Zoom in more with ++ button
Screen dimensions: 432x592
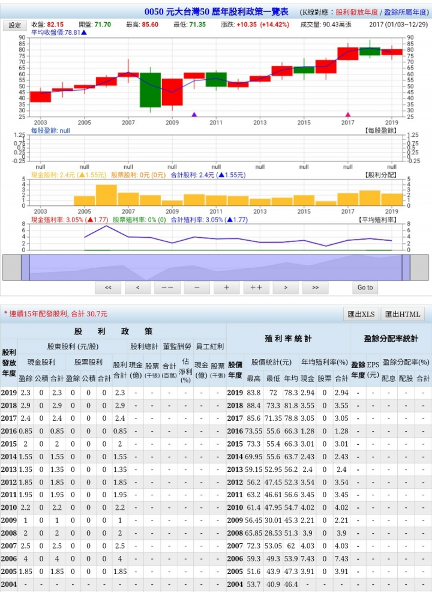(x=256, y=288)
